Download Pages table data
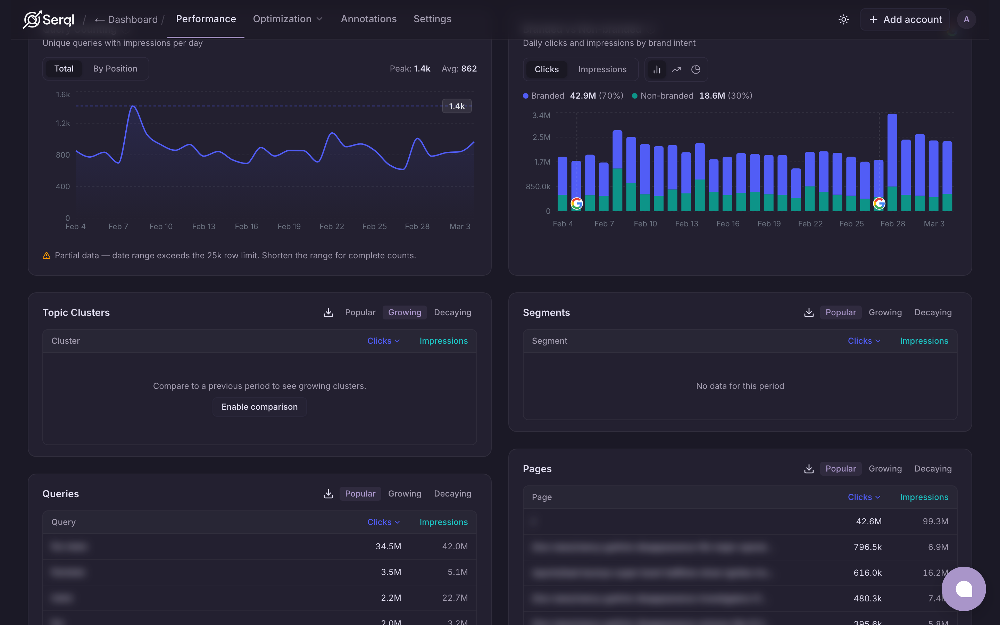Viewport: 1000px width, 625px height. click(809, 469)
